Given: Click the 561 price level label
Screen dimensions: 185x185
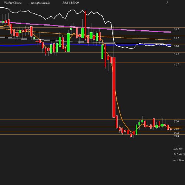Looking at the screenshot, I should [x=176, y=38].
